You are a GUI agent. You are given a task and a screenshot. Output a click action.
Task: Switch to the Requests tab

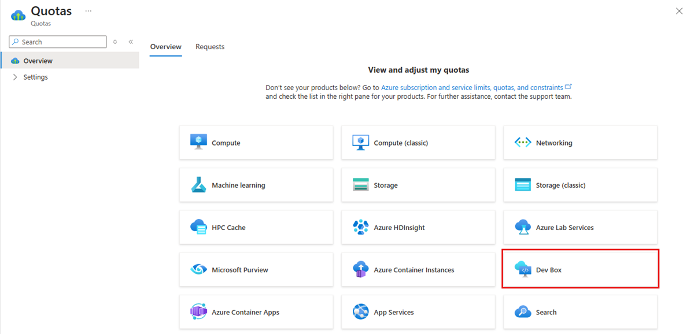tap(210, 47)
